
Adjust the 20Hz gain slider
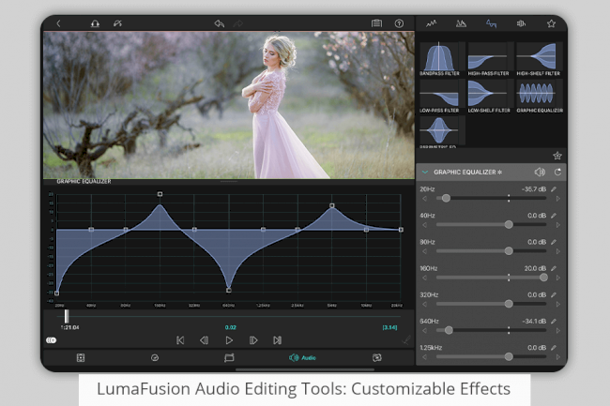[491, 198]
